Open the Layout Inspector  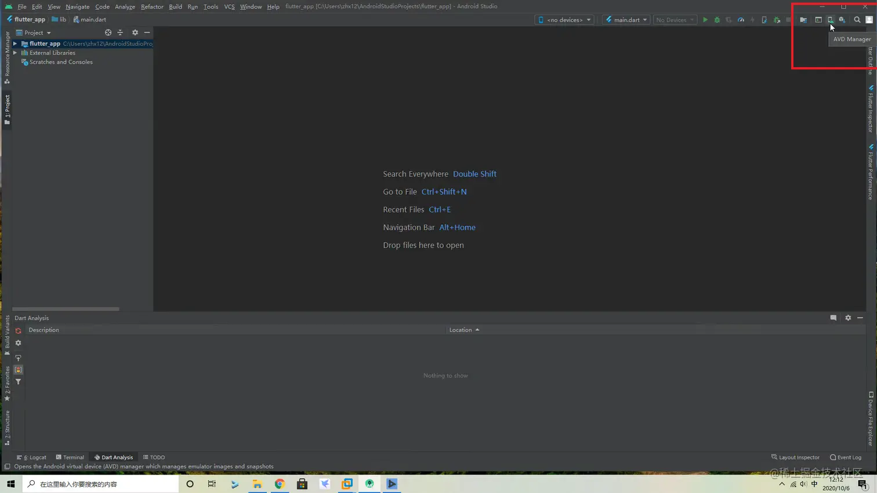795,457
